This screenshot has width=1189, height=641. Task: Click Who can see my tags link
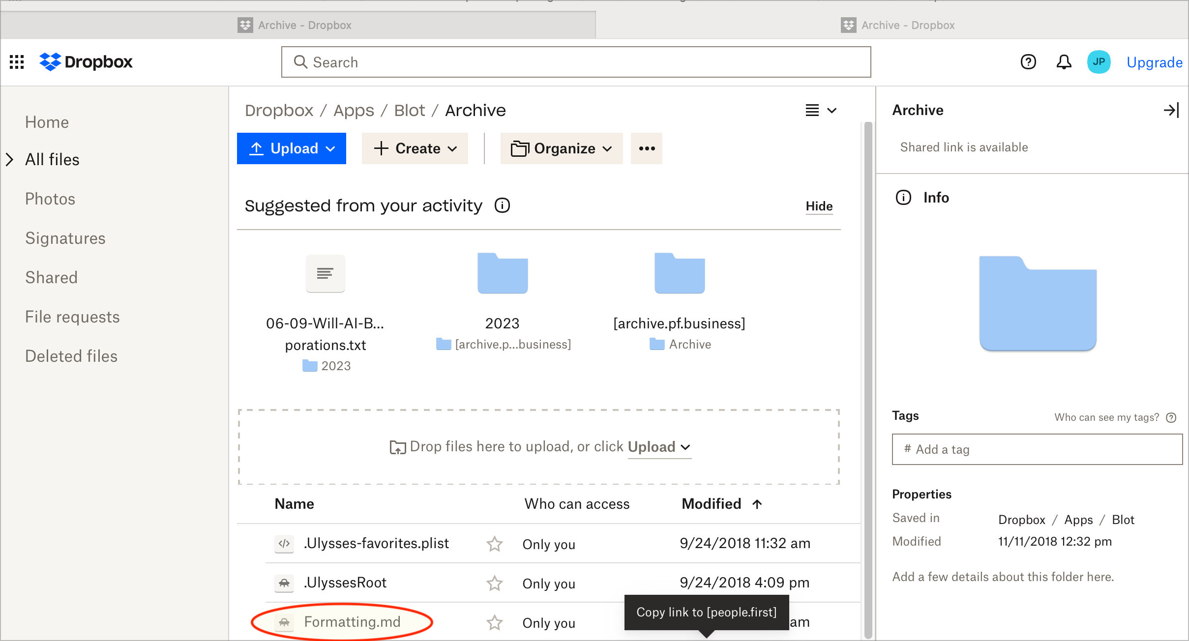(x=1107, y=417)
